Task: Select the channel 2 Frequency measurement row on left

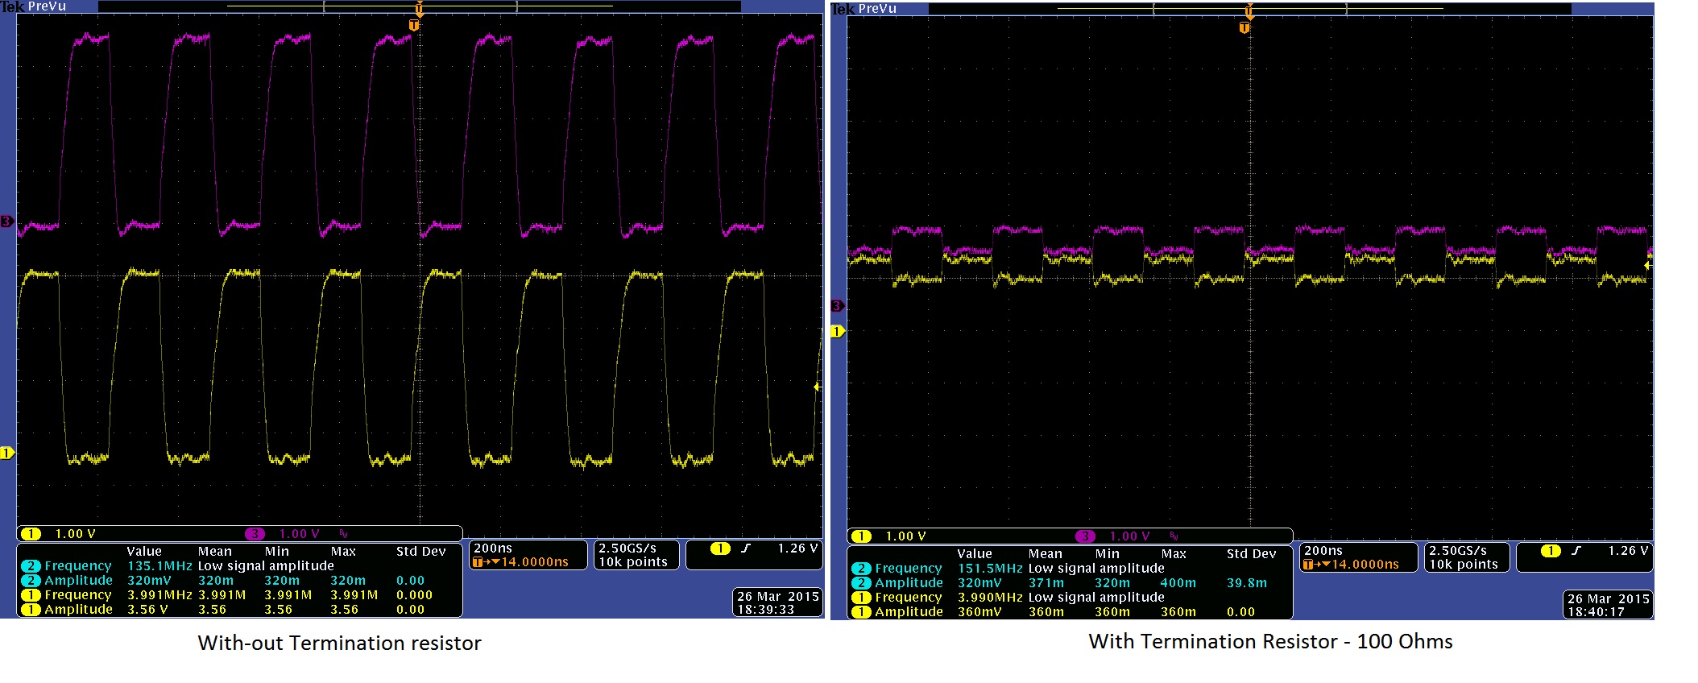Action: pos(239,566)
